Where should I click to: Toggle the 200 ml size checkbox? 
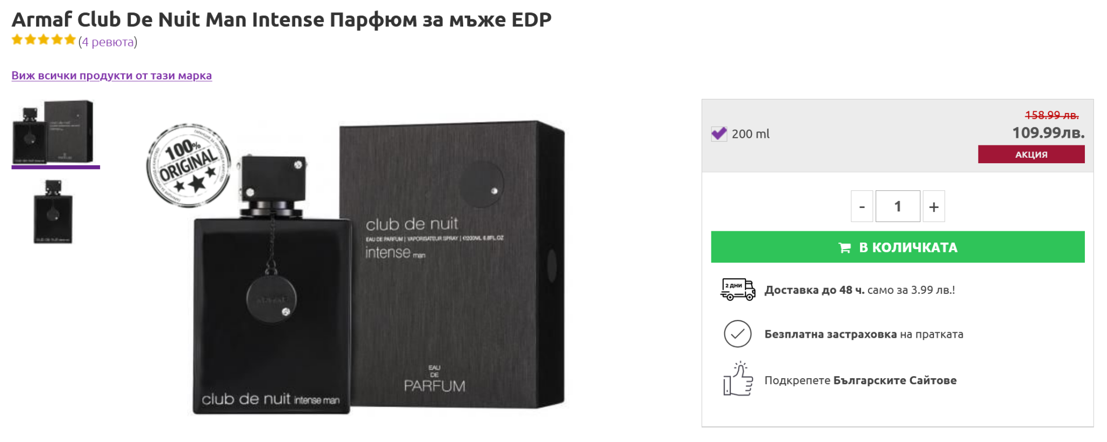click(x=719, y=133)
